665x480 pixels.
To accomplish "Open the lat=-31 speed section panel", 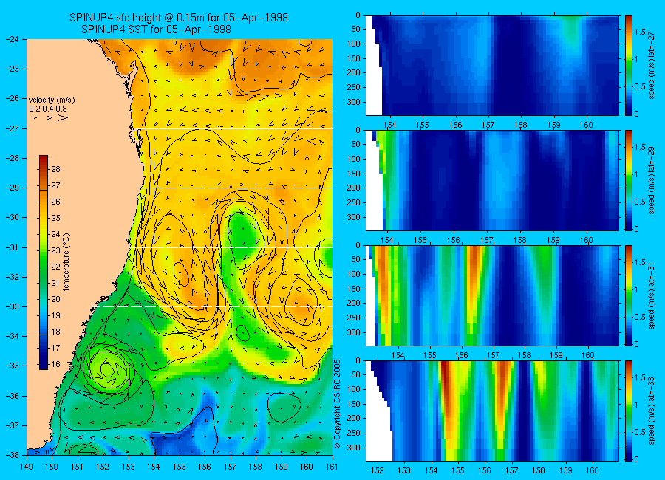I will 492,295.
